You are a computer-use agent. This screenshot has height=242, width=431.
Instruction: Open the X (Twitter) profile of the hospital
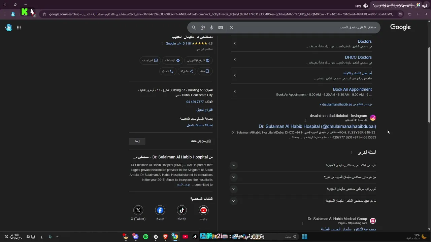point(138,210)
